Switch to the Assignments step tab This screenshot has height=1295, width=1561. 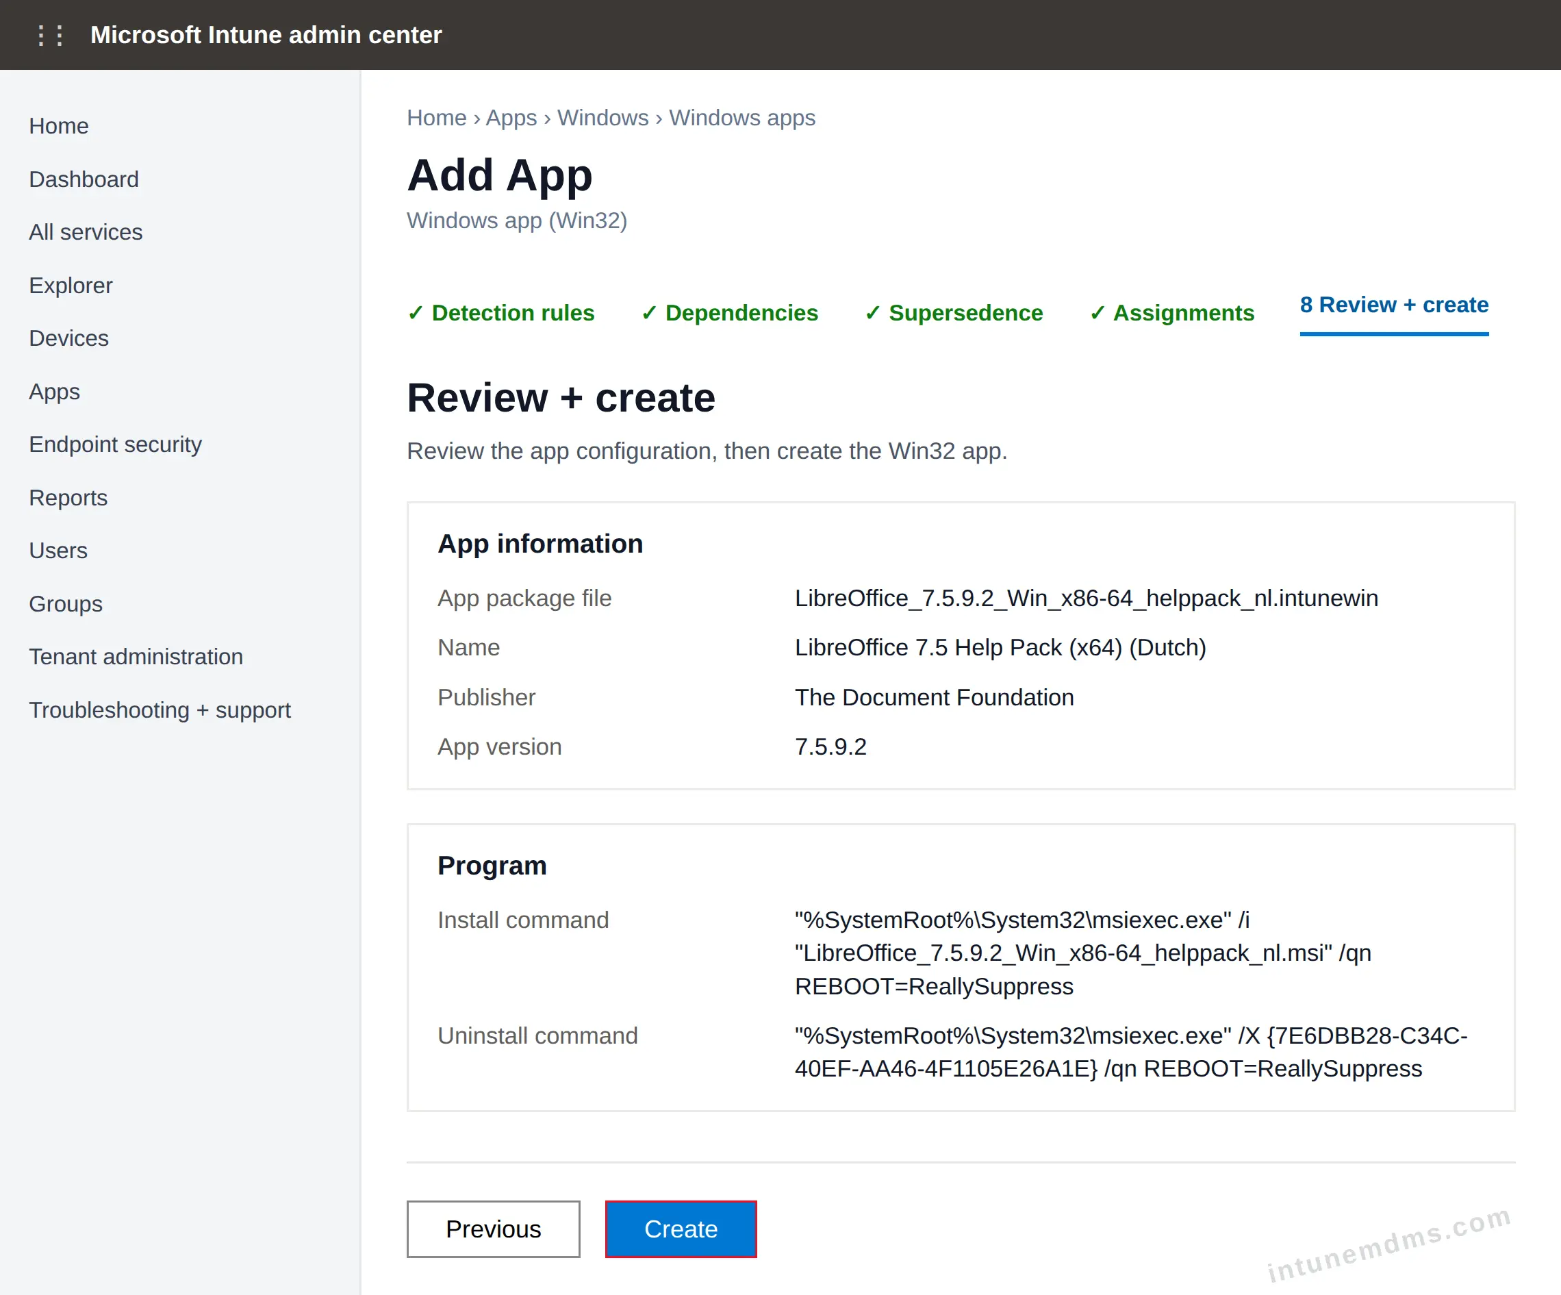coord(1171,313)
